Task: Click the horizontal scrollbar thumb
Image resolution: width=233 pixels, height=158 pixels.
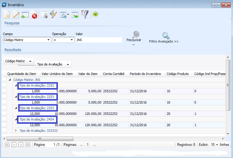Action: tap(40, 139)
